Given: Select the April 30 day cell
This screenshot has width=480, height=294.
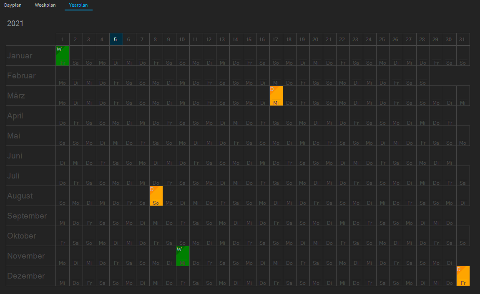Looking at the screenshot, I should pos(450,116).
